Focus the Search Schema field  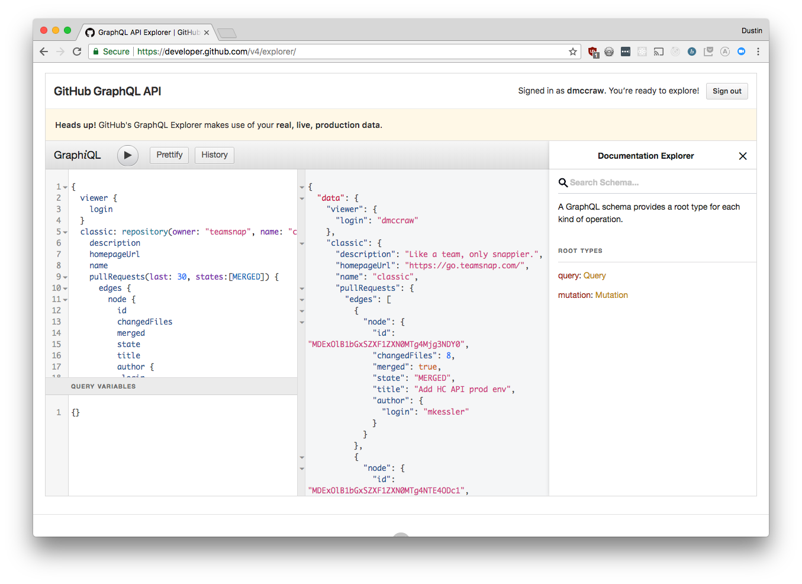(657, 182)
